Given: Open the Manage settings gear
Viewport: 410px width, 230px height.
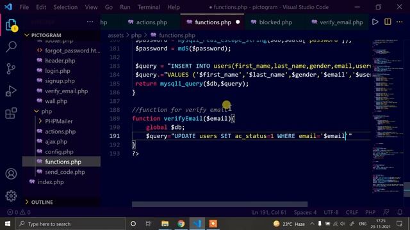Looking at the screenshot, I should pyautogui.click(x=11, y=196).
